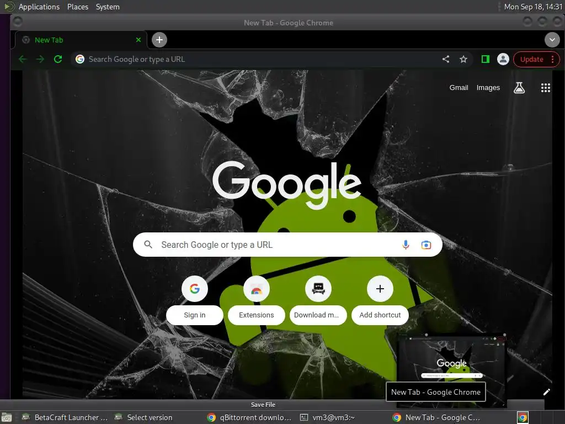Open the Chrome profile avatar
Viewport: 565px width, 424px height.
click(x=503, y=59)
